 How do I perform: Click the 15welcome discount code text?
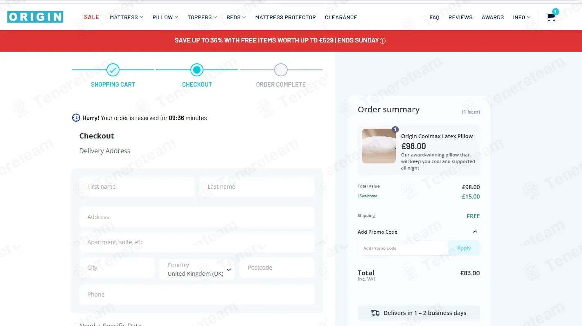368,196
